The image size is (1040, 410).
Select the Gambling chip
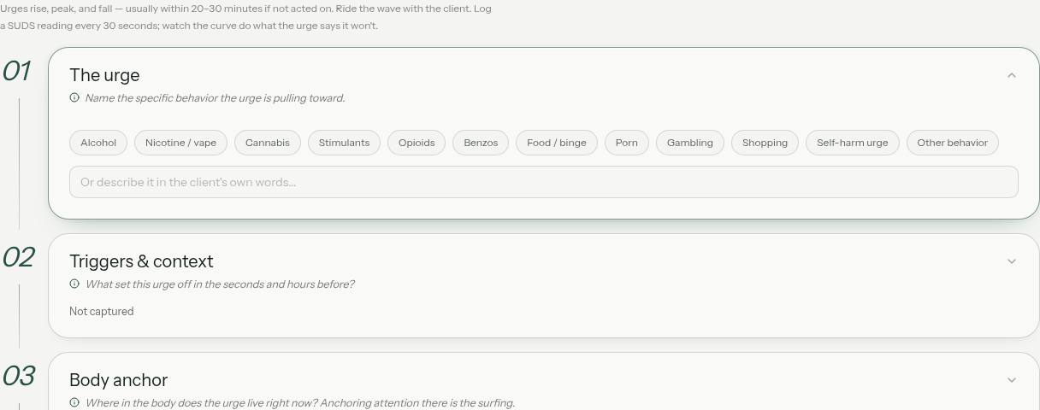[690, 143]
